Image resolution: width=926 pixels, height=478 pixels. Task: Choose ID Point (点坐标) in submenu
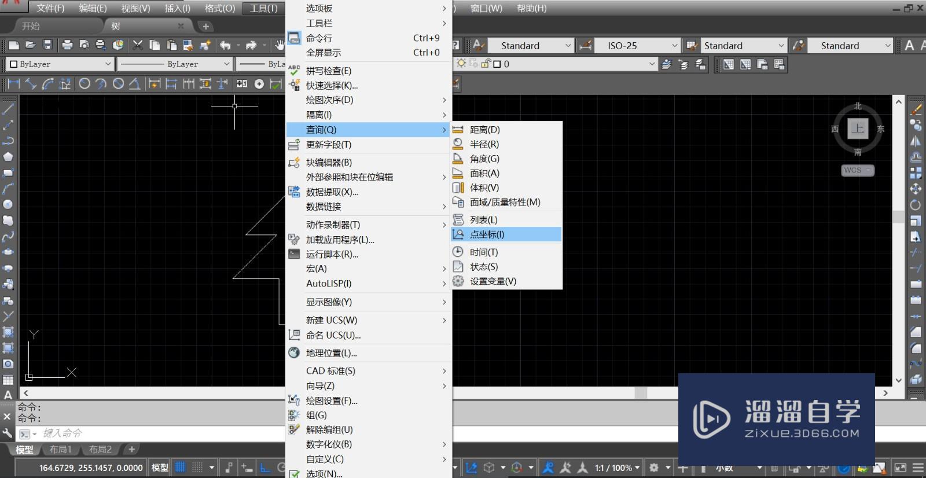coord(506,234)
